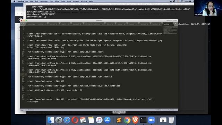This screenshot has height=125, width=222.
Task: Open Opera browser in the dock
Action: pyautogui.click(x=75, y=120)
